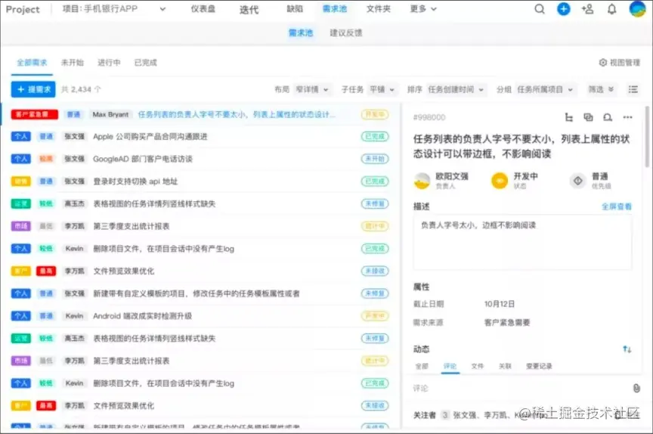Open the 布局 窄详情 dropdown
This screenshot has height=434, width=653.
coord(311,89)
